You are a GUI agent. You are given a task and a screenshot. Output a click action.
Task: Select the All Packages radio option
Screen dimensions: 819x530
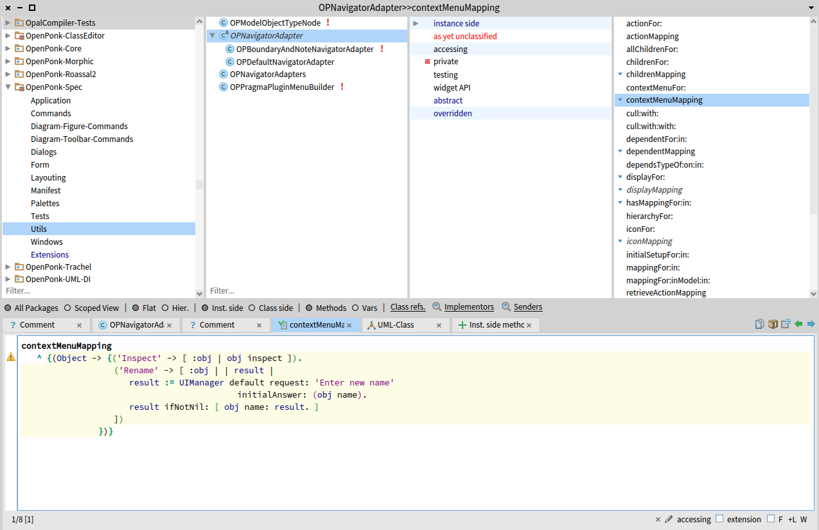(8, 308)
